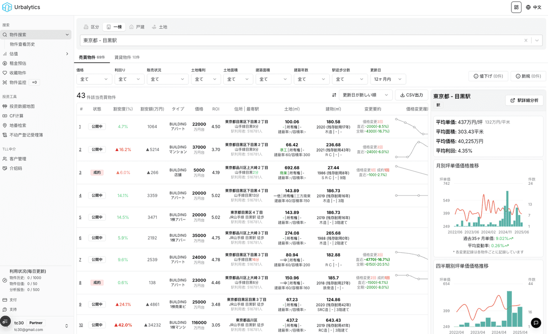548x334 pixels.
Task: Open 物件监控 monitoring
Action: coord(18,83)
